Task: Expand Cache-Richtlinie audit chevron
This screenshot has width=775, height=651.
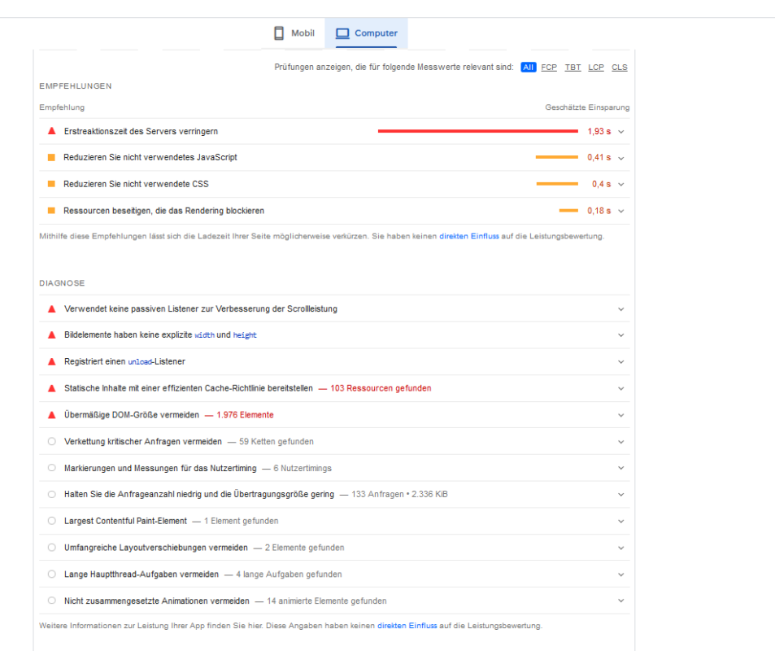Action: 621,389
